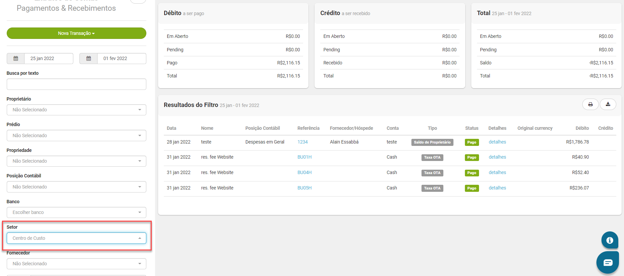Viewport: 624px width, 276px height.
Task: Open reference link 1234
Action: tap(302, 142)
